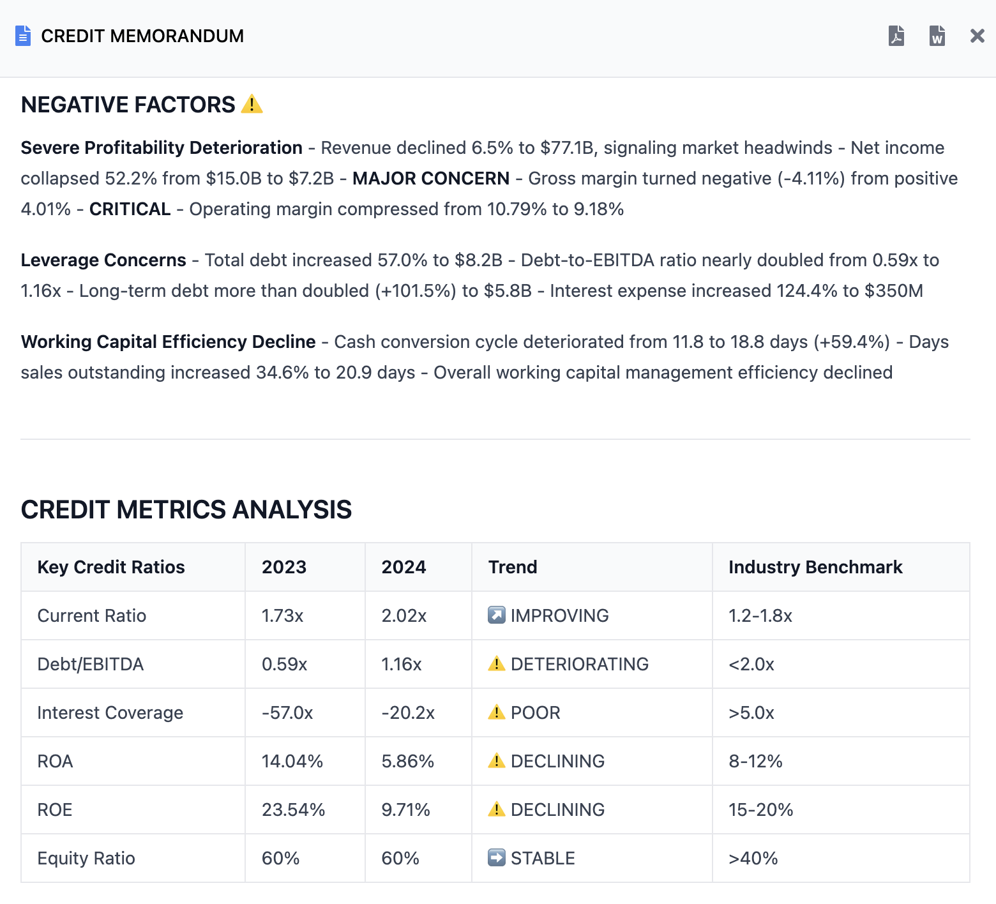This screenshot has height=904, width=996.
Task: Click the Stable arrow icon in Equity Ratio row
Action: click(x=497, y=858)
